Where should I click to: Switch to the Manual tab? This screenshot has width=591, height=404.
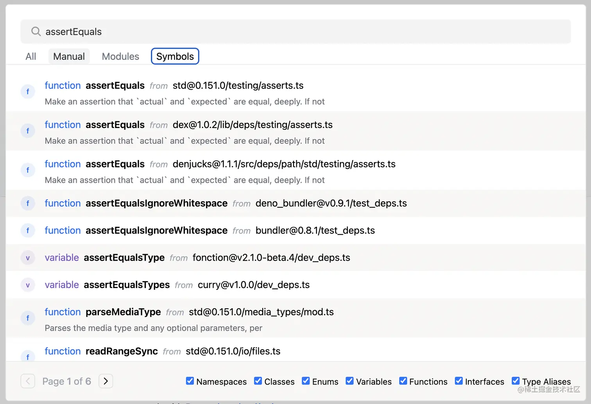69,56
